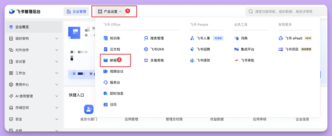Click the 飞书项目 icon
The image size is (332, 136).
click(281, 49)
